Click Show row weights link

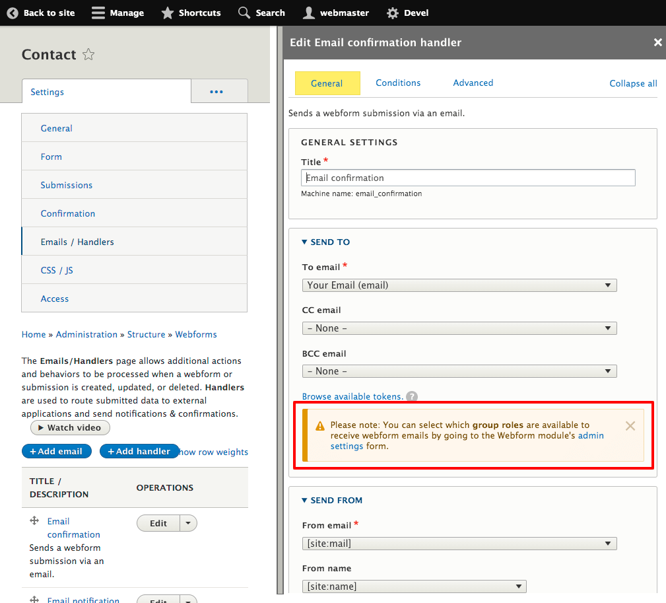(x=214, y=452)
